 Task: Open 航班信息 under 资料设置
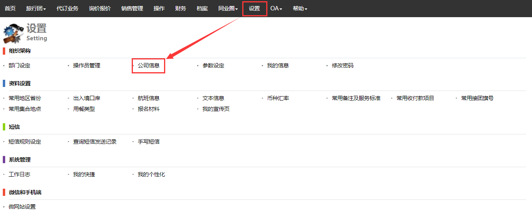[148, 98]
